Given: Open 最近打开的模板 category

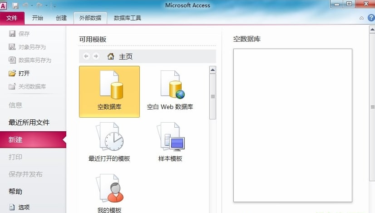Looking at the screenshot, I should coord(109,142).
